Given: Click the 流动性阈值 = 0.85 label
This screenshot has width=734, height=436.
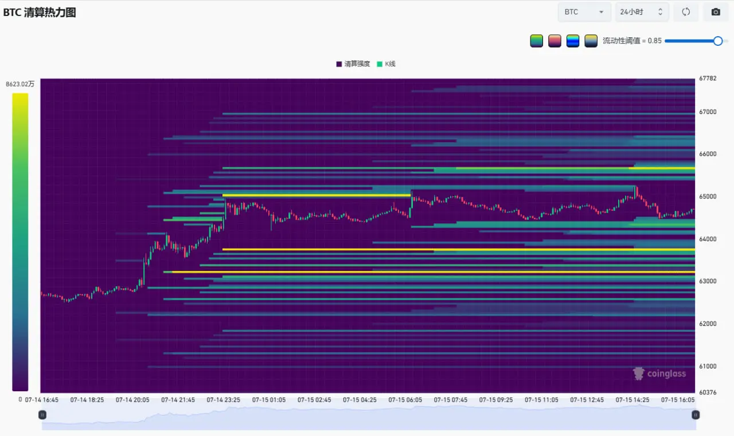Looking at the screenshot, I should 632,41.
